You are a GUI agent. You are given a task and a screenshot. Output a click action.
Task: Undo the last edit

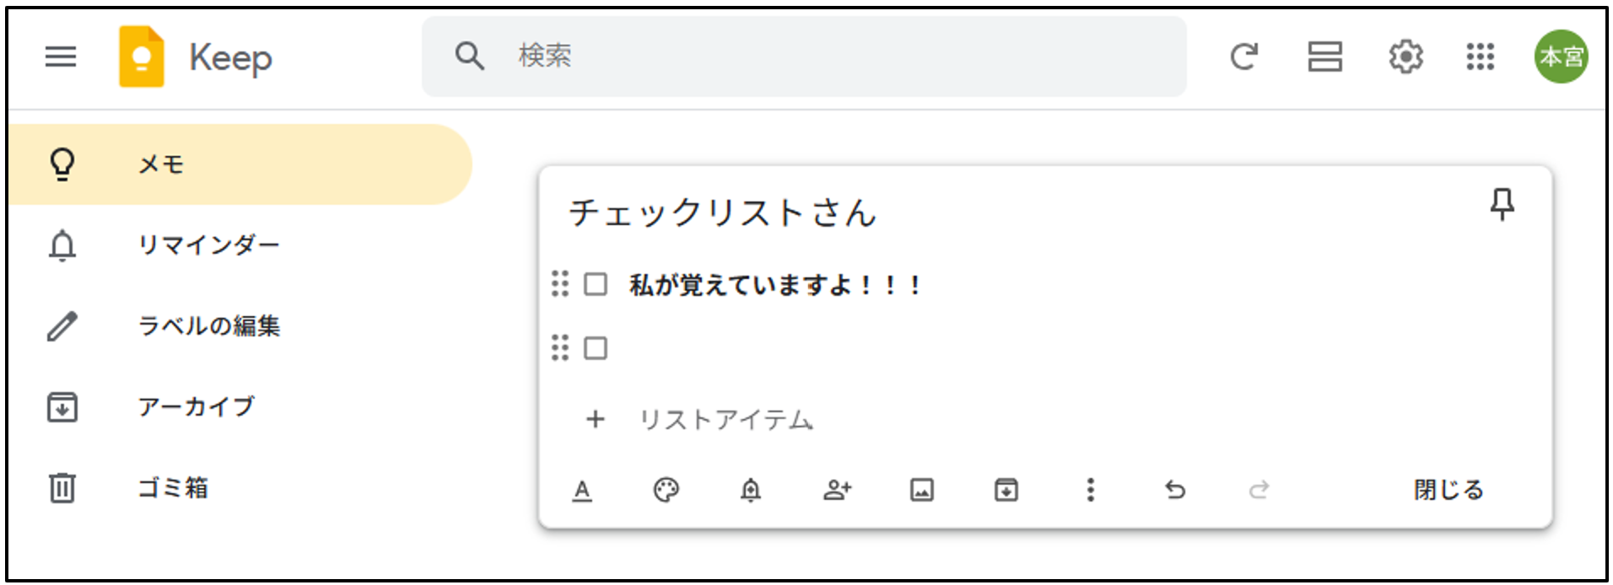[x=1175, y=490]
